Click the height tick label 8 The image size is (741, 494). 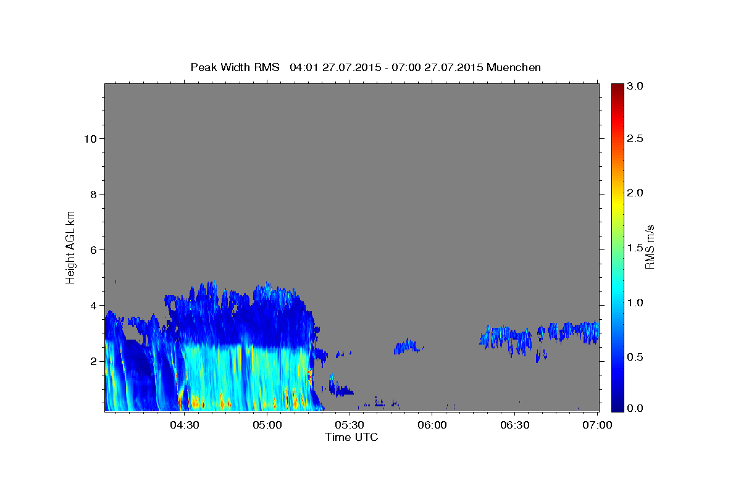93,194
